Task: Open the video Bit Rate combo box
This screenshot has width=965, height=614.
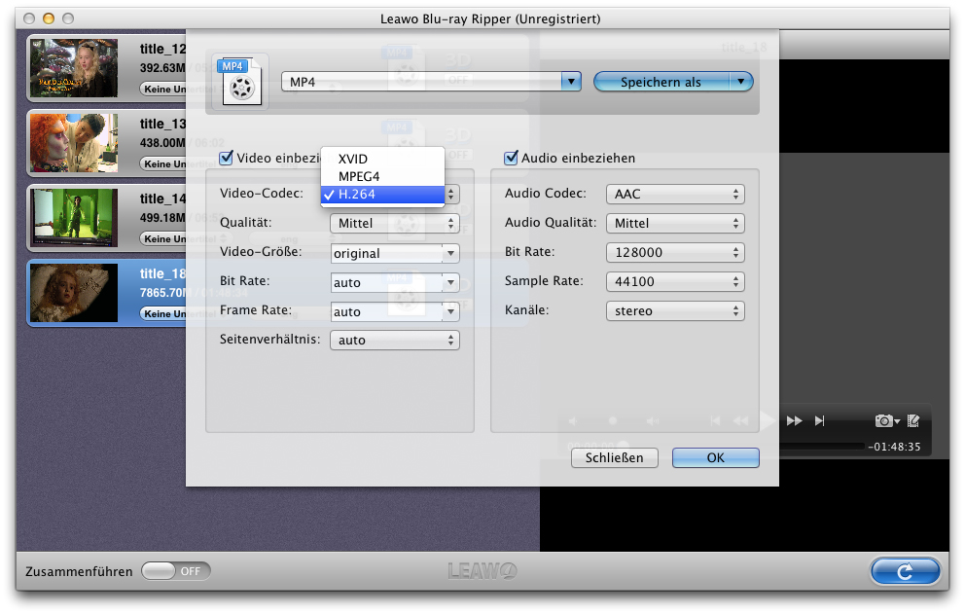Action: (395, 283)
